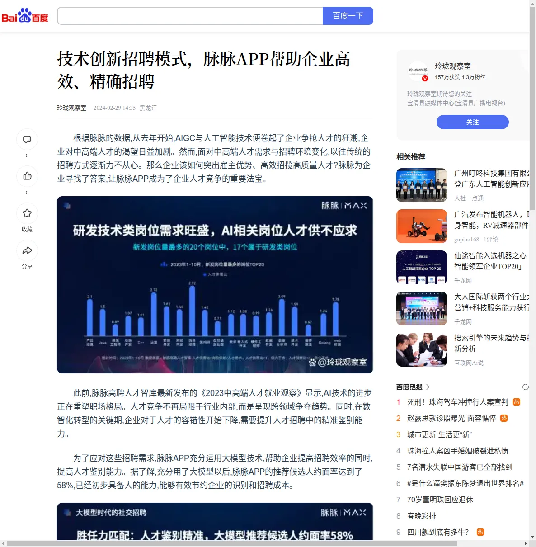Viewport: 536px width, 547px height.
Task: Expand 百度热搜 chevron arrow
Action: pyautogui.click(x=428, y=387)
